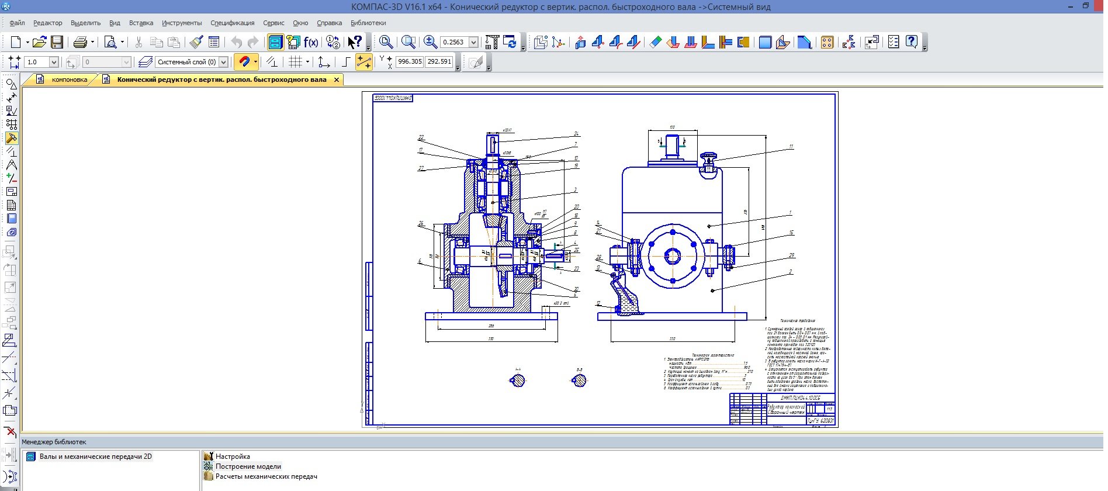
Task: Click the hammer Editing tool icon
Action: click(11, 138)
